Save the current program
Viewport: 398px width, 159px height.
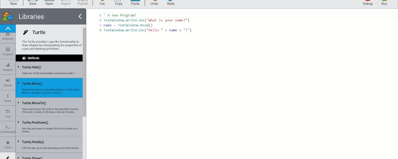(33, 3)
